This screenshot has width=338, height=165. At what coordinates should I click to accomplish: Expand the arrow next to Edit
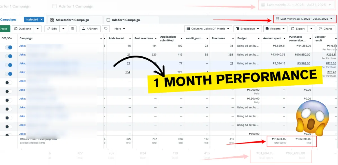point(63,29)
